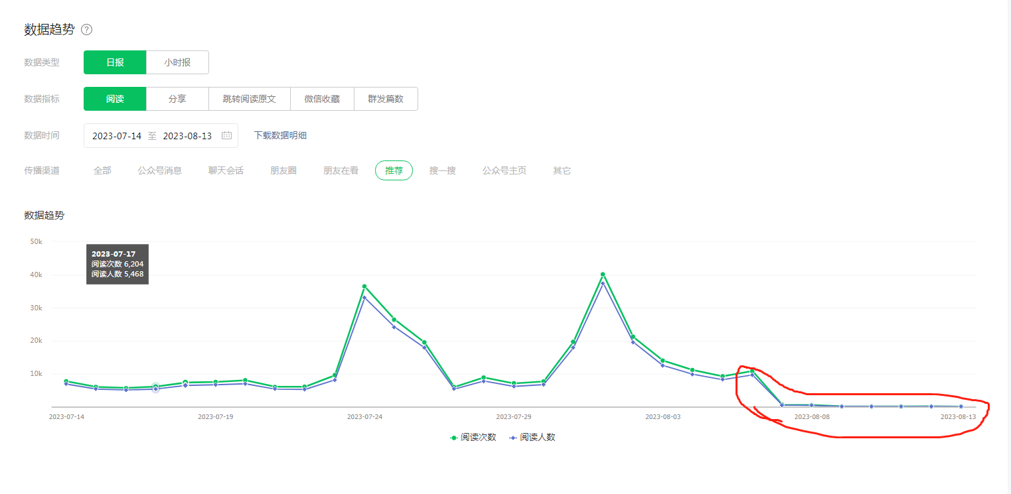Click the help question mark icon beside 数据趋势

click(86, 30)
